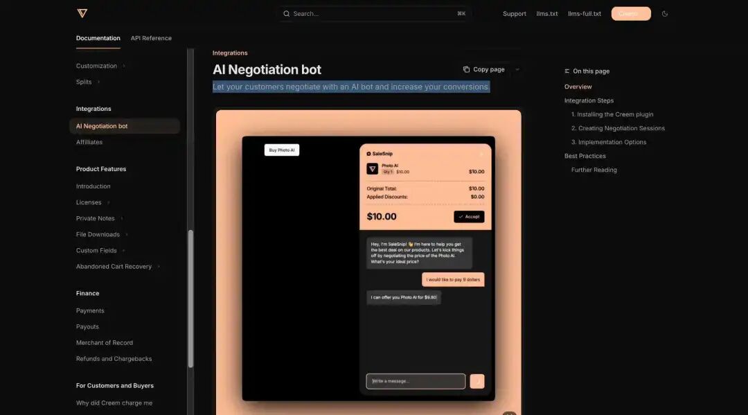Click the Creem logo icon
Image resolution: width=748 pixels, height=415 pixels.
[x=82, y=13]
